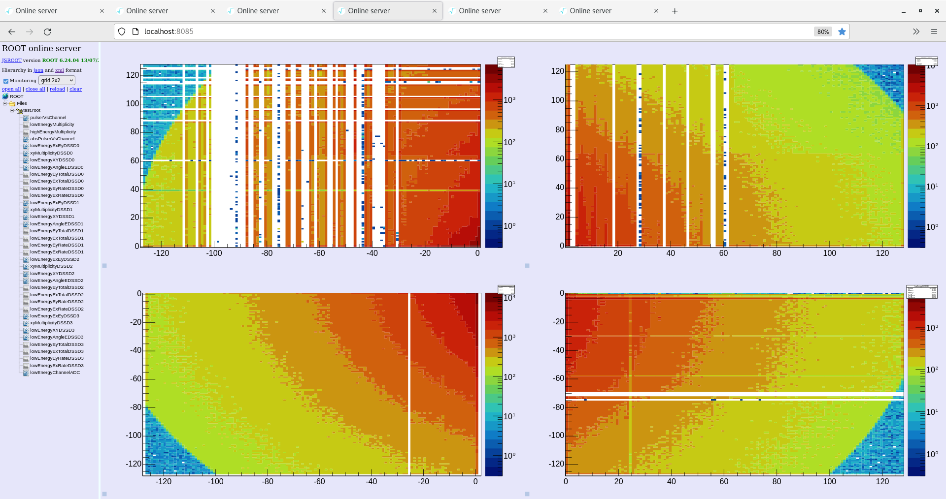Open the grid 2x2 layout dropdown
946x499 pixels.
57,80
